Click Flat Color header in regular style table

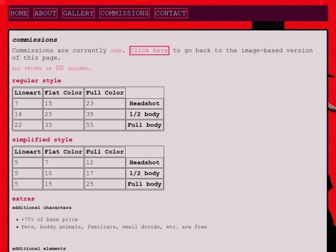63,93
